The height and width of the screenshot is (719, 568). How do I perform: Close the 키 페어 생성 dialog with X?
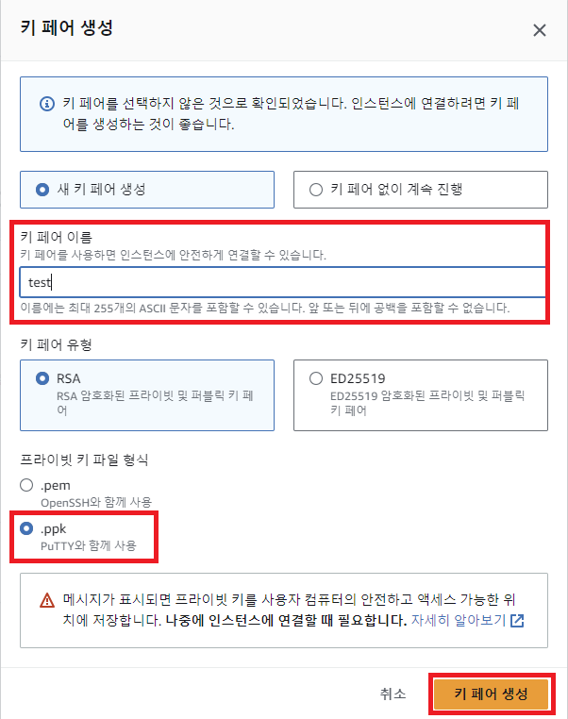[x=539, y=30]
